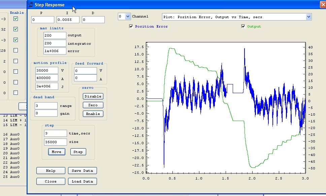Toggle the Enable checkbox beside value 32
The width and height of the screenshot is (326, 196).
click(x=15, y=29)
